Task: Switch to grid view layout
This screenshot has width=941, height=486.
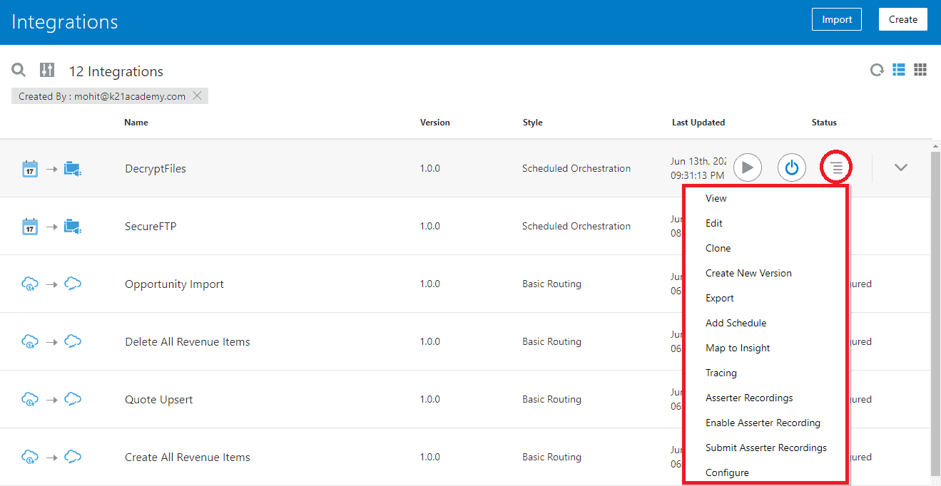Action: [x=920, y=70]
